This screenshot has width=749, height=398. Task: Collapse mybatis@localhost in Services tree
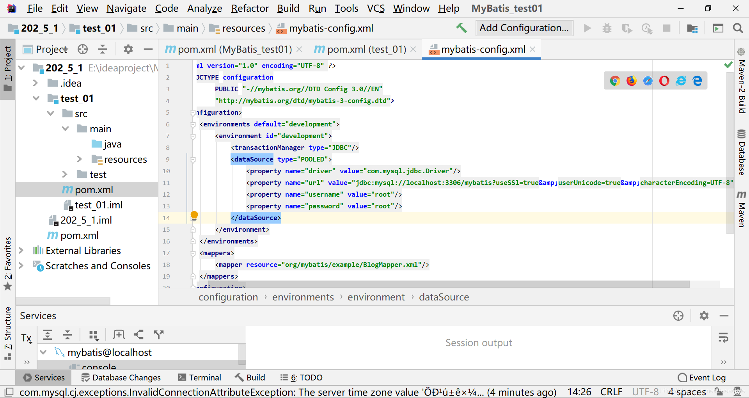[44, 352]
